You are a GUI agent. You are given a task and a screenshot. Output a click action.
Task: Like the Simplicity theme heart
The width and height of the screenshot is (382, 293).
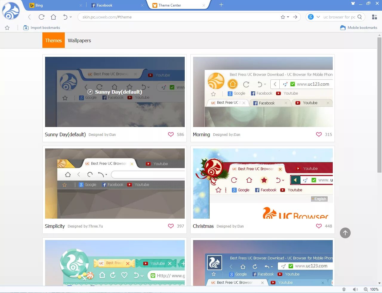point(171,226)
